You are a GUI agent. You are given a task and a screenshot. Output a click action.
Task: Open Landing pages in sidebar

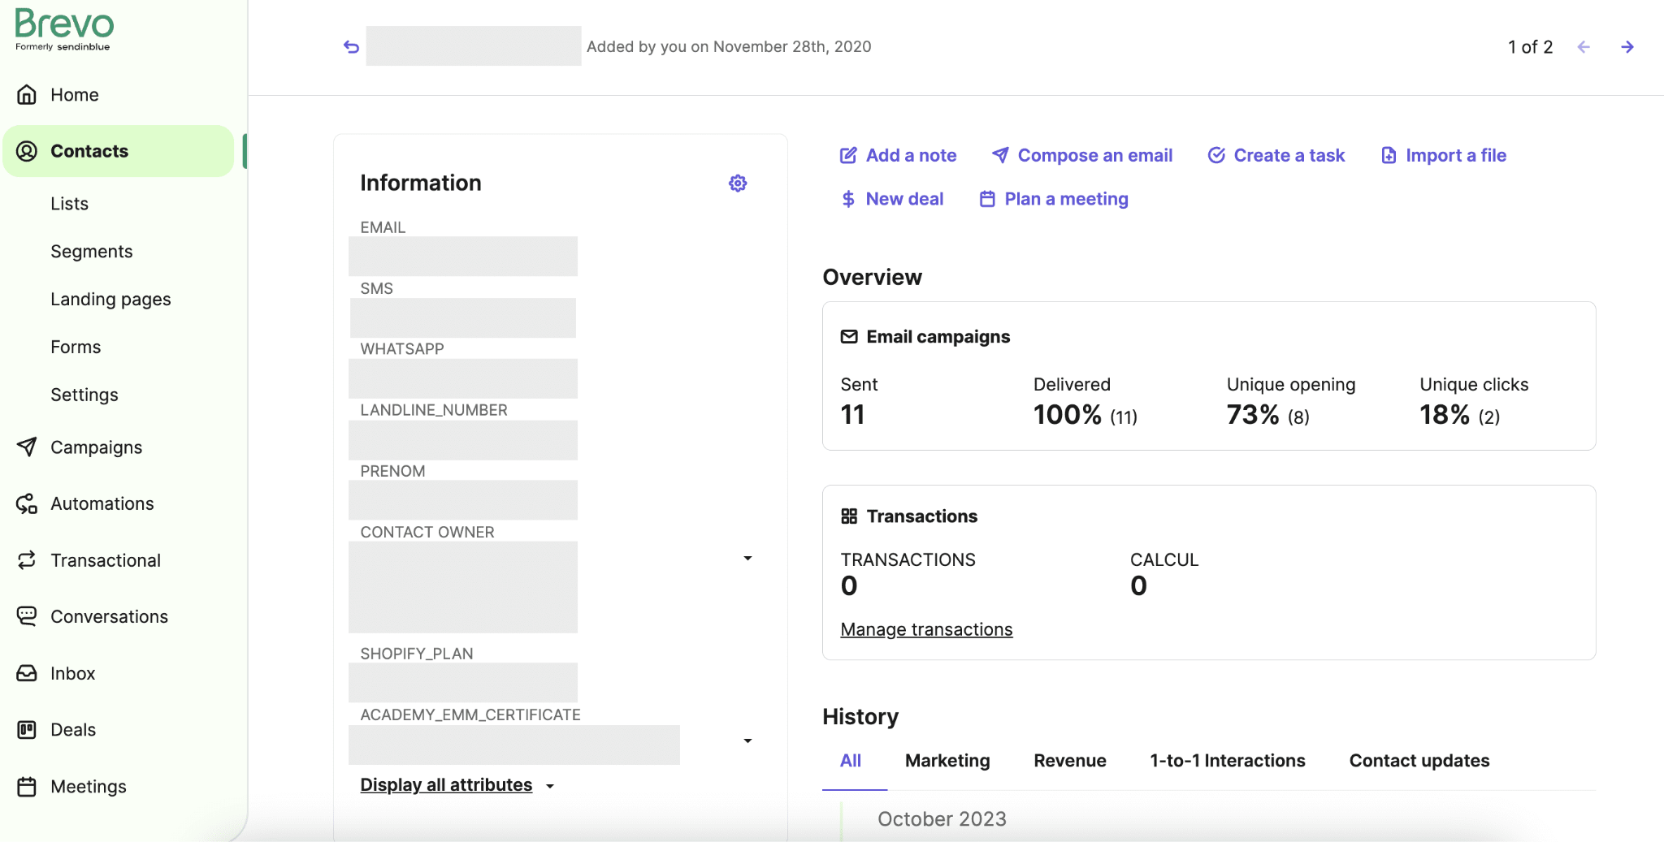click(110, 300)
